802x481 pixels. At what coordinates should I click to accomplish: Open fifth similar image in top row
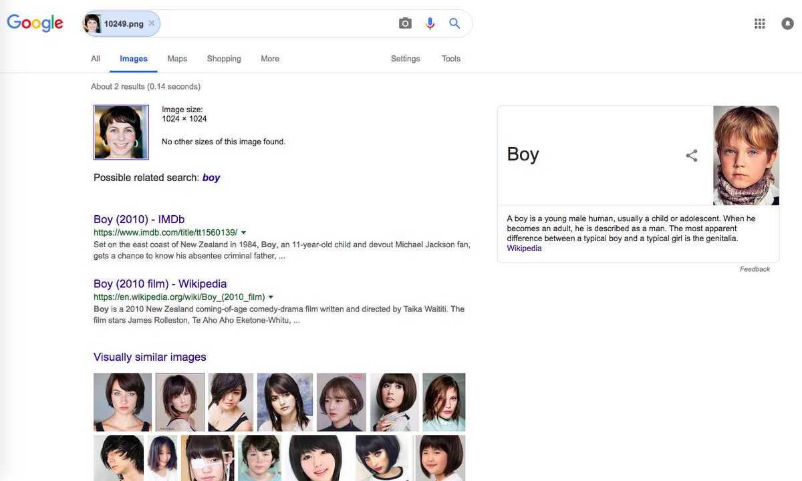[342, 402]
